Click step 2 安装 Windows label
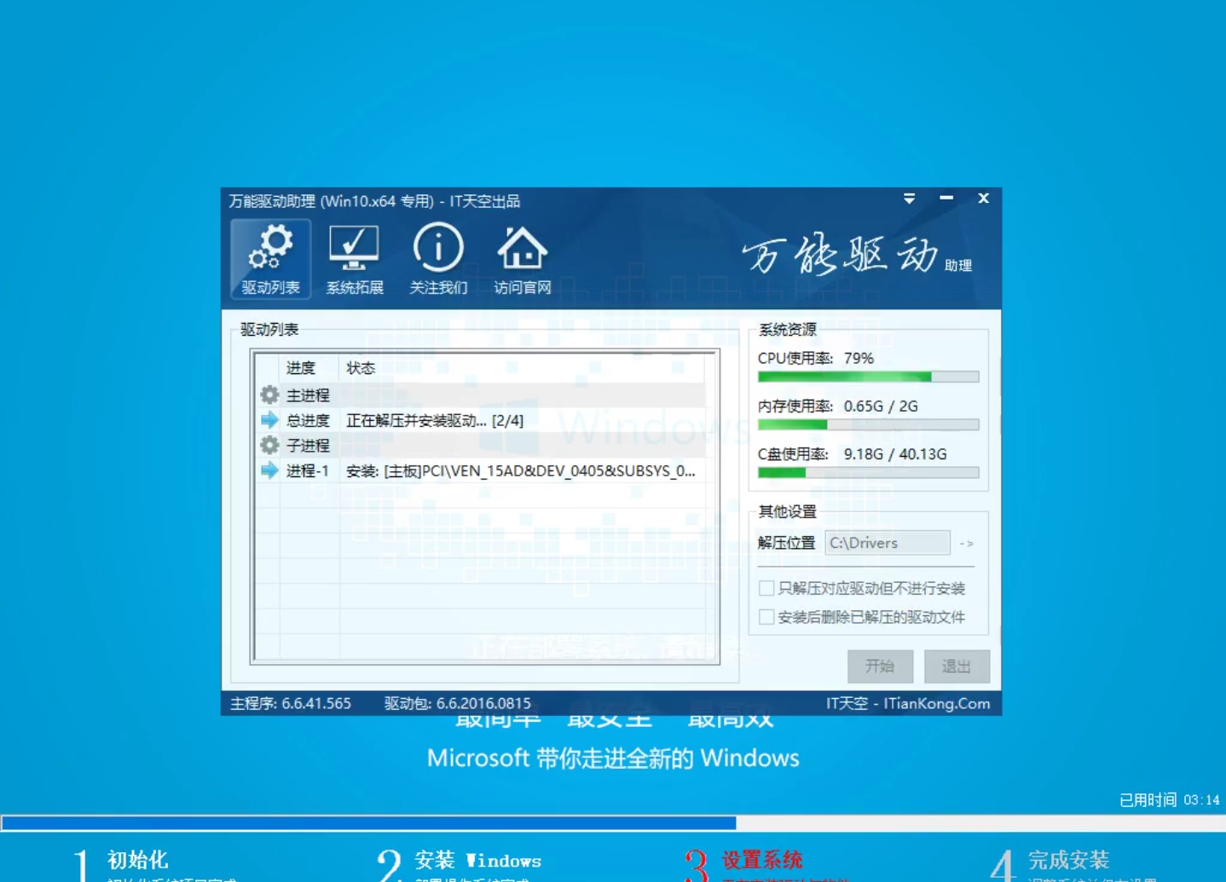The width and height of the screenshot is (1226, 882). (x=477, y=860)
